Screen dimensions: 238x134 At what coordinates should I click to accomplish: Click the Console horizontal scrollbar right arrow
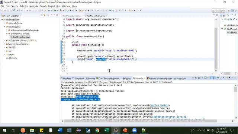point(232,121)
